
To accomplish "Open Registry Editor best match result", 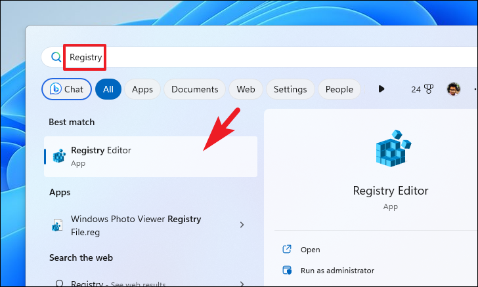I will pos(150,157).
